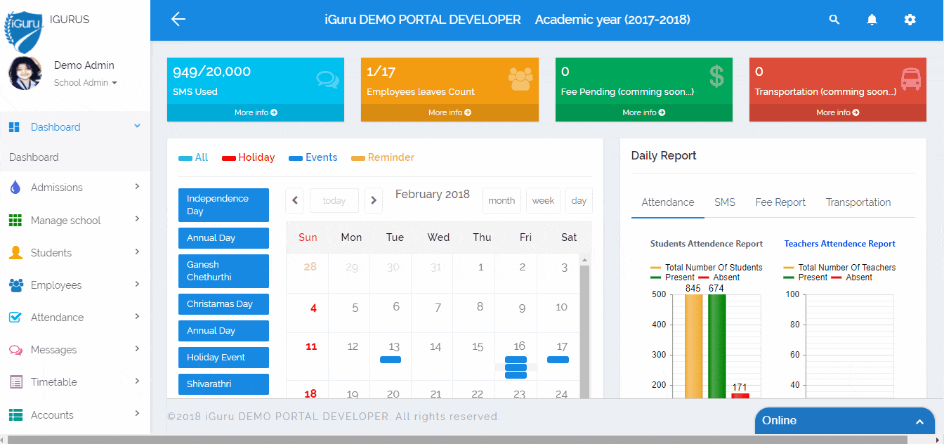
Task: Click the Students person icon
Action: click(15, 253)
